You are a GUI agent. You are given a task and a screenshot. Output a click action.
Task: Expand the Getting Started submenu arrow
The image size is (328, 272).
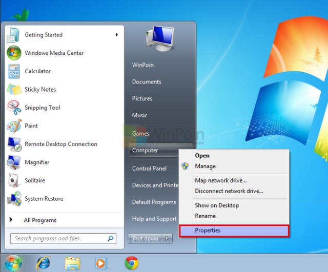tap(117, 35)
